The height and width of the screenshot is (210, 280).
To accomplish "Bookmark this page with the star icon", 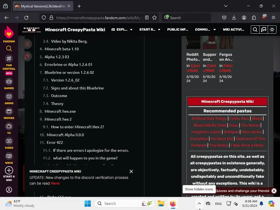I will tap(154, 18).
